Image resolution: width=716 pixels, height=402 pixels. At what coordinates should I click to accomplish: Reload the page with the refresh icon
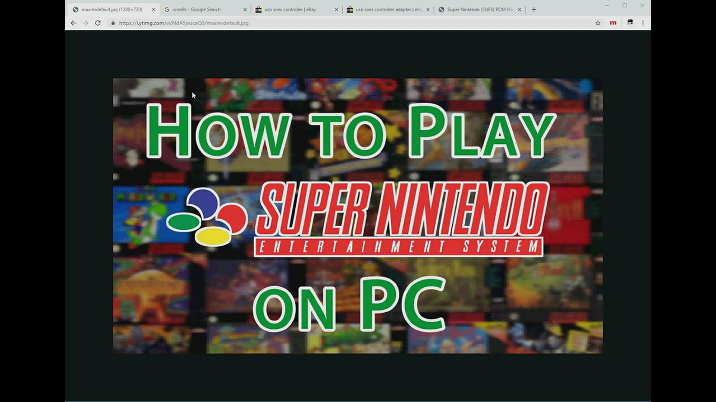[98, 23]
